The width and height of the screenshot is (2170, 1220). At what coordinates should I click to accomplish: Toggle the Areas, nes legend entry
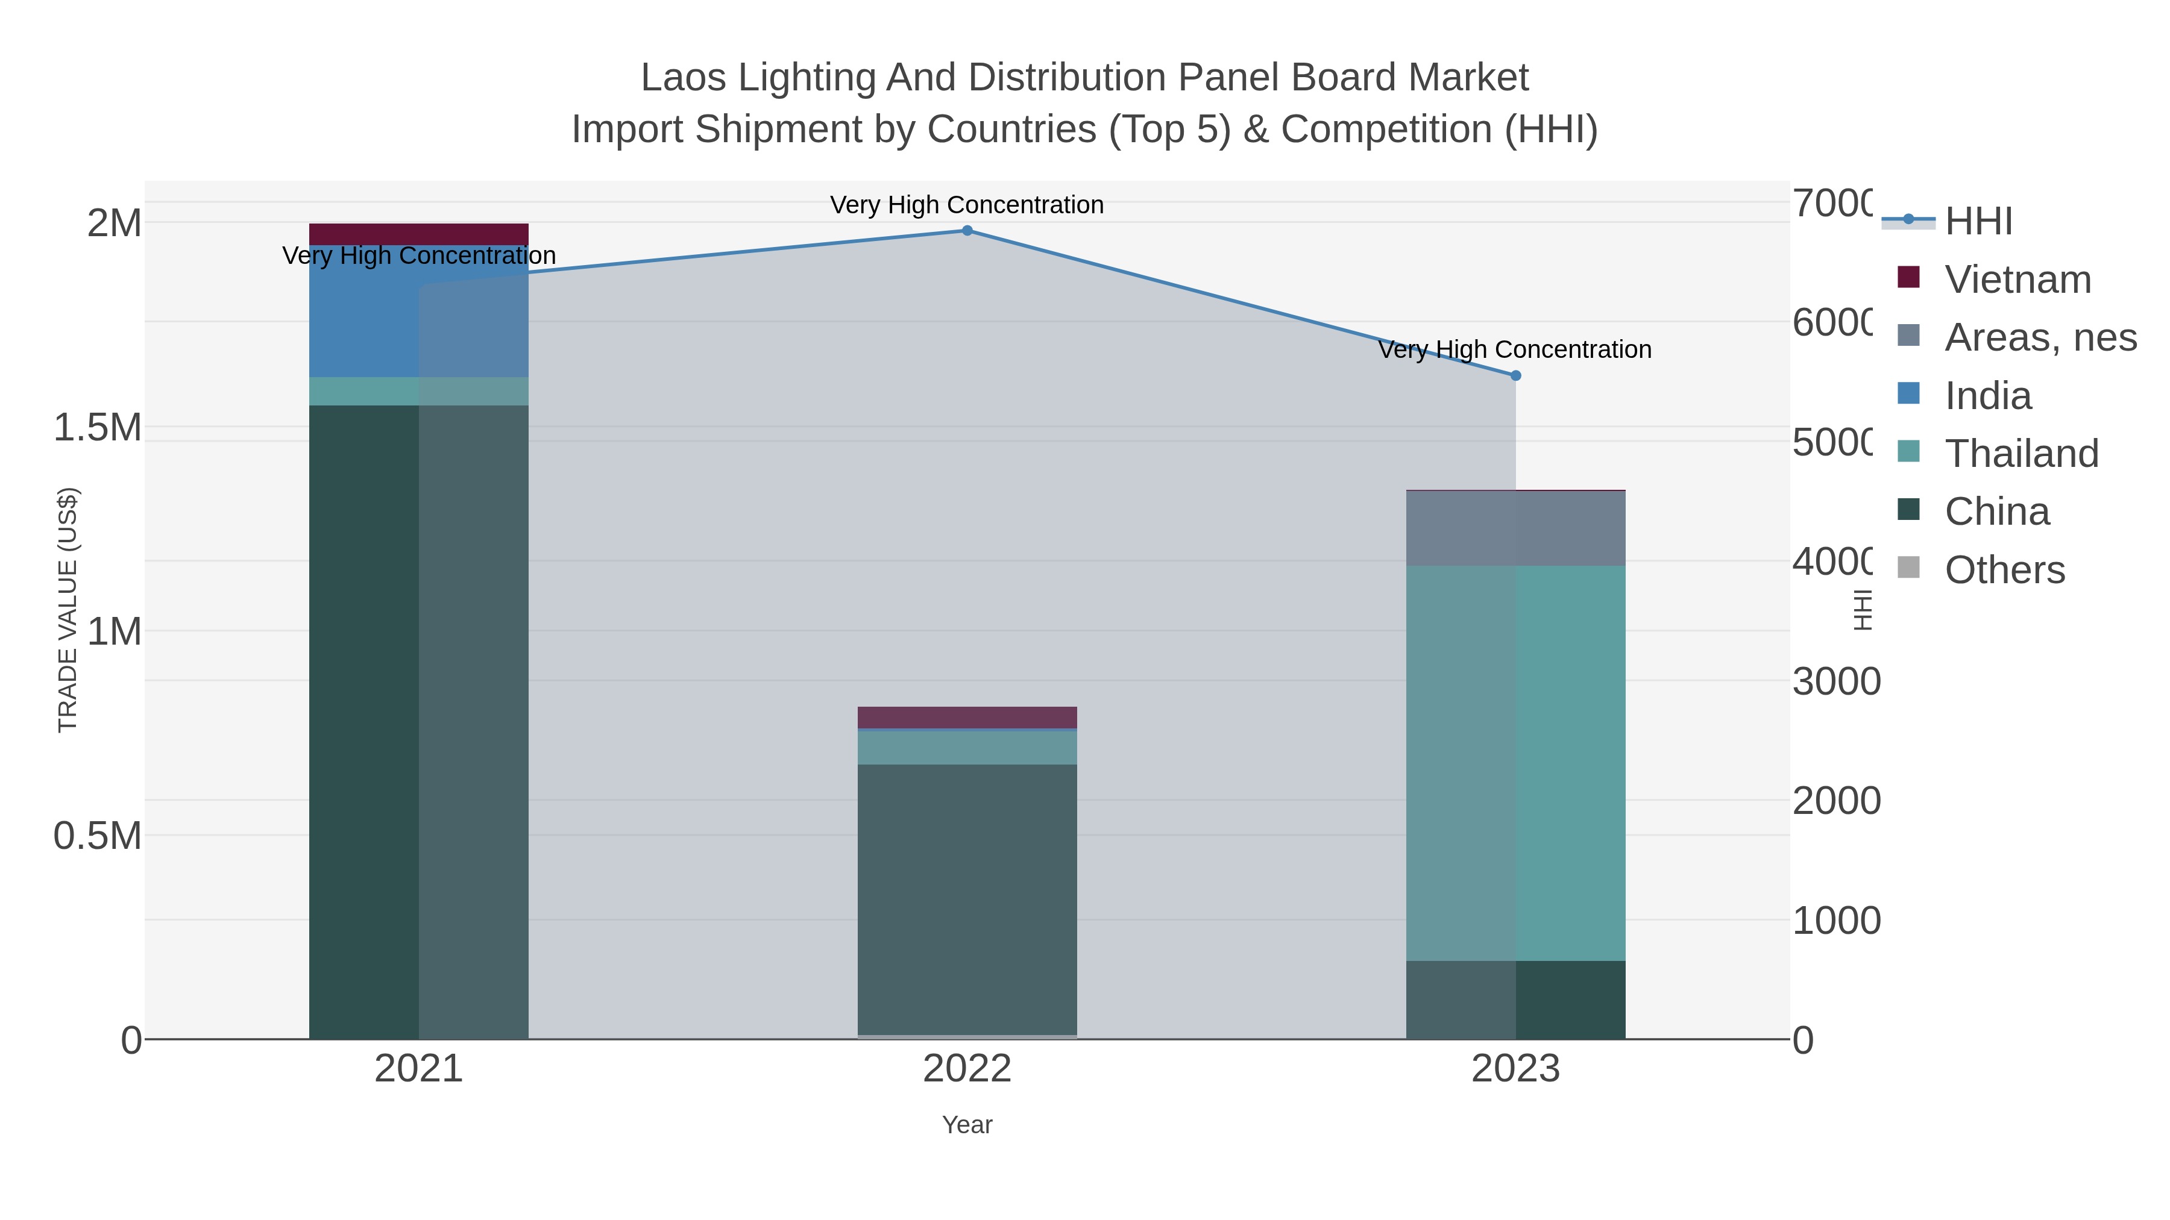coord(2017,337)
